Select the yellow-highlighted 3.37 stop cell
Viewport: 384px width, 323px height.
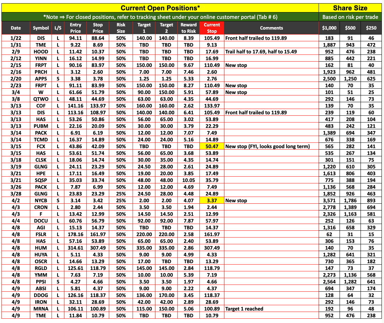click(x=212, y=200)
